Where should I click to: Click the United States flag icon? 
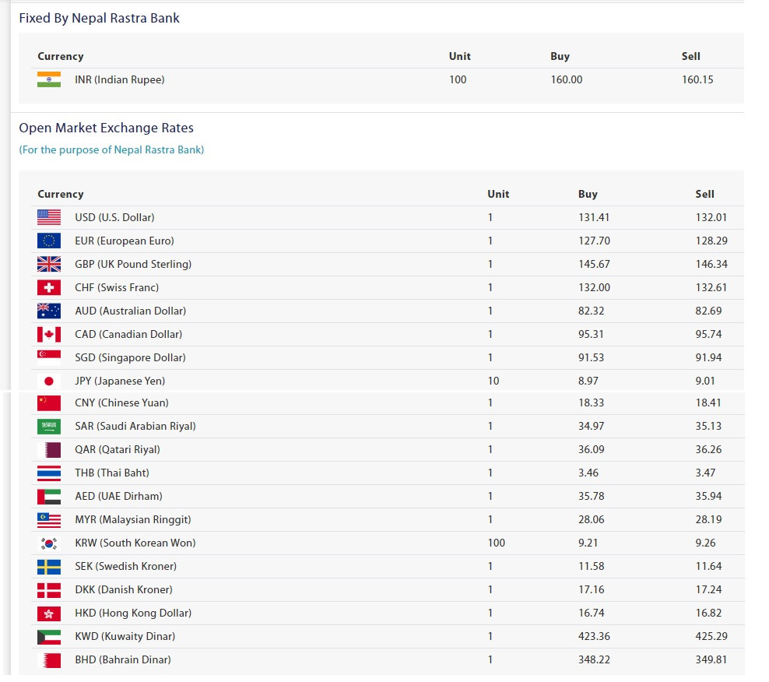(x=49, y=217)
